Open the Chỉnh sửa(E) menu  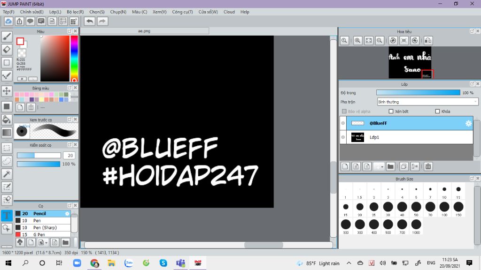click(31, 12)
